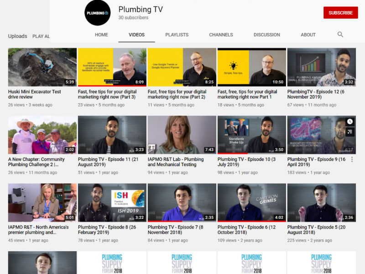Play the ISH 2019 Episode 8 thumbnail
The image size is (365, 274).
tap(112, 203)
